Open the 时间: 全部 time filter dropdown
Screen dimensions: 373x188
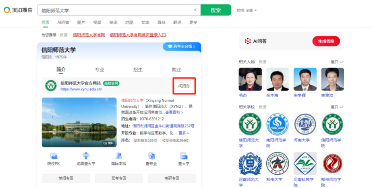point(247,10)
